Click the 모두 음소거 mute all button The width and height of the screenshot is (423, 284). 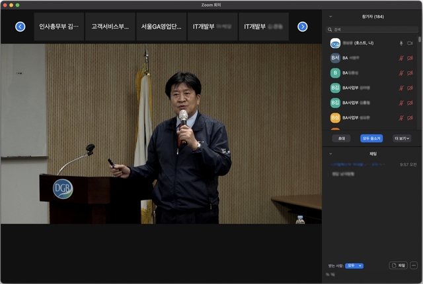pos(371,138)
